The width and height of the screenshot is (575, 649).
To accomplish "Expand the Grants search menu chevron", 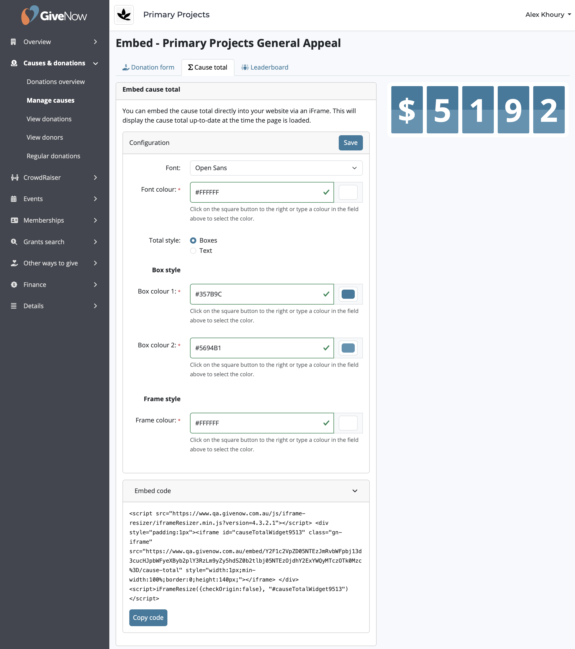I will coord(95,242).
